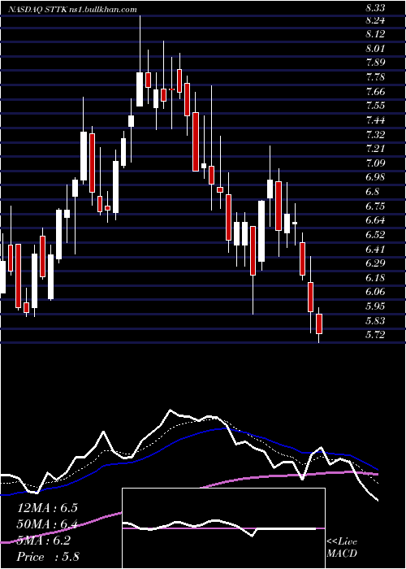Click the 50MA : 6.4 legend value

click(47, 524)
